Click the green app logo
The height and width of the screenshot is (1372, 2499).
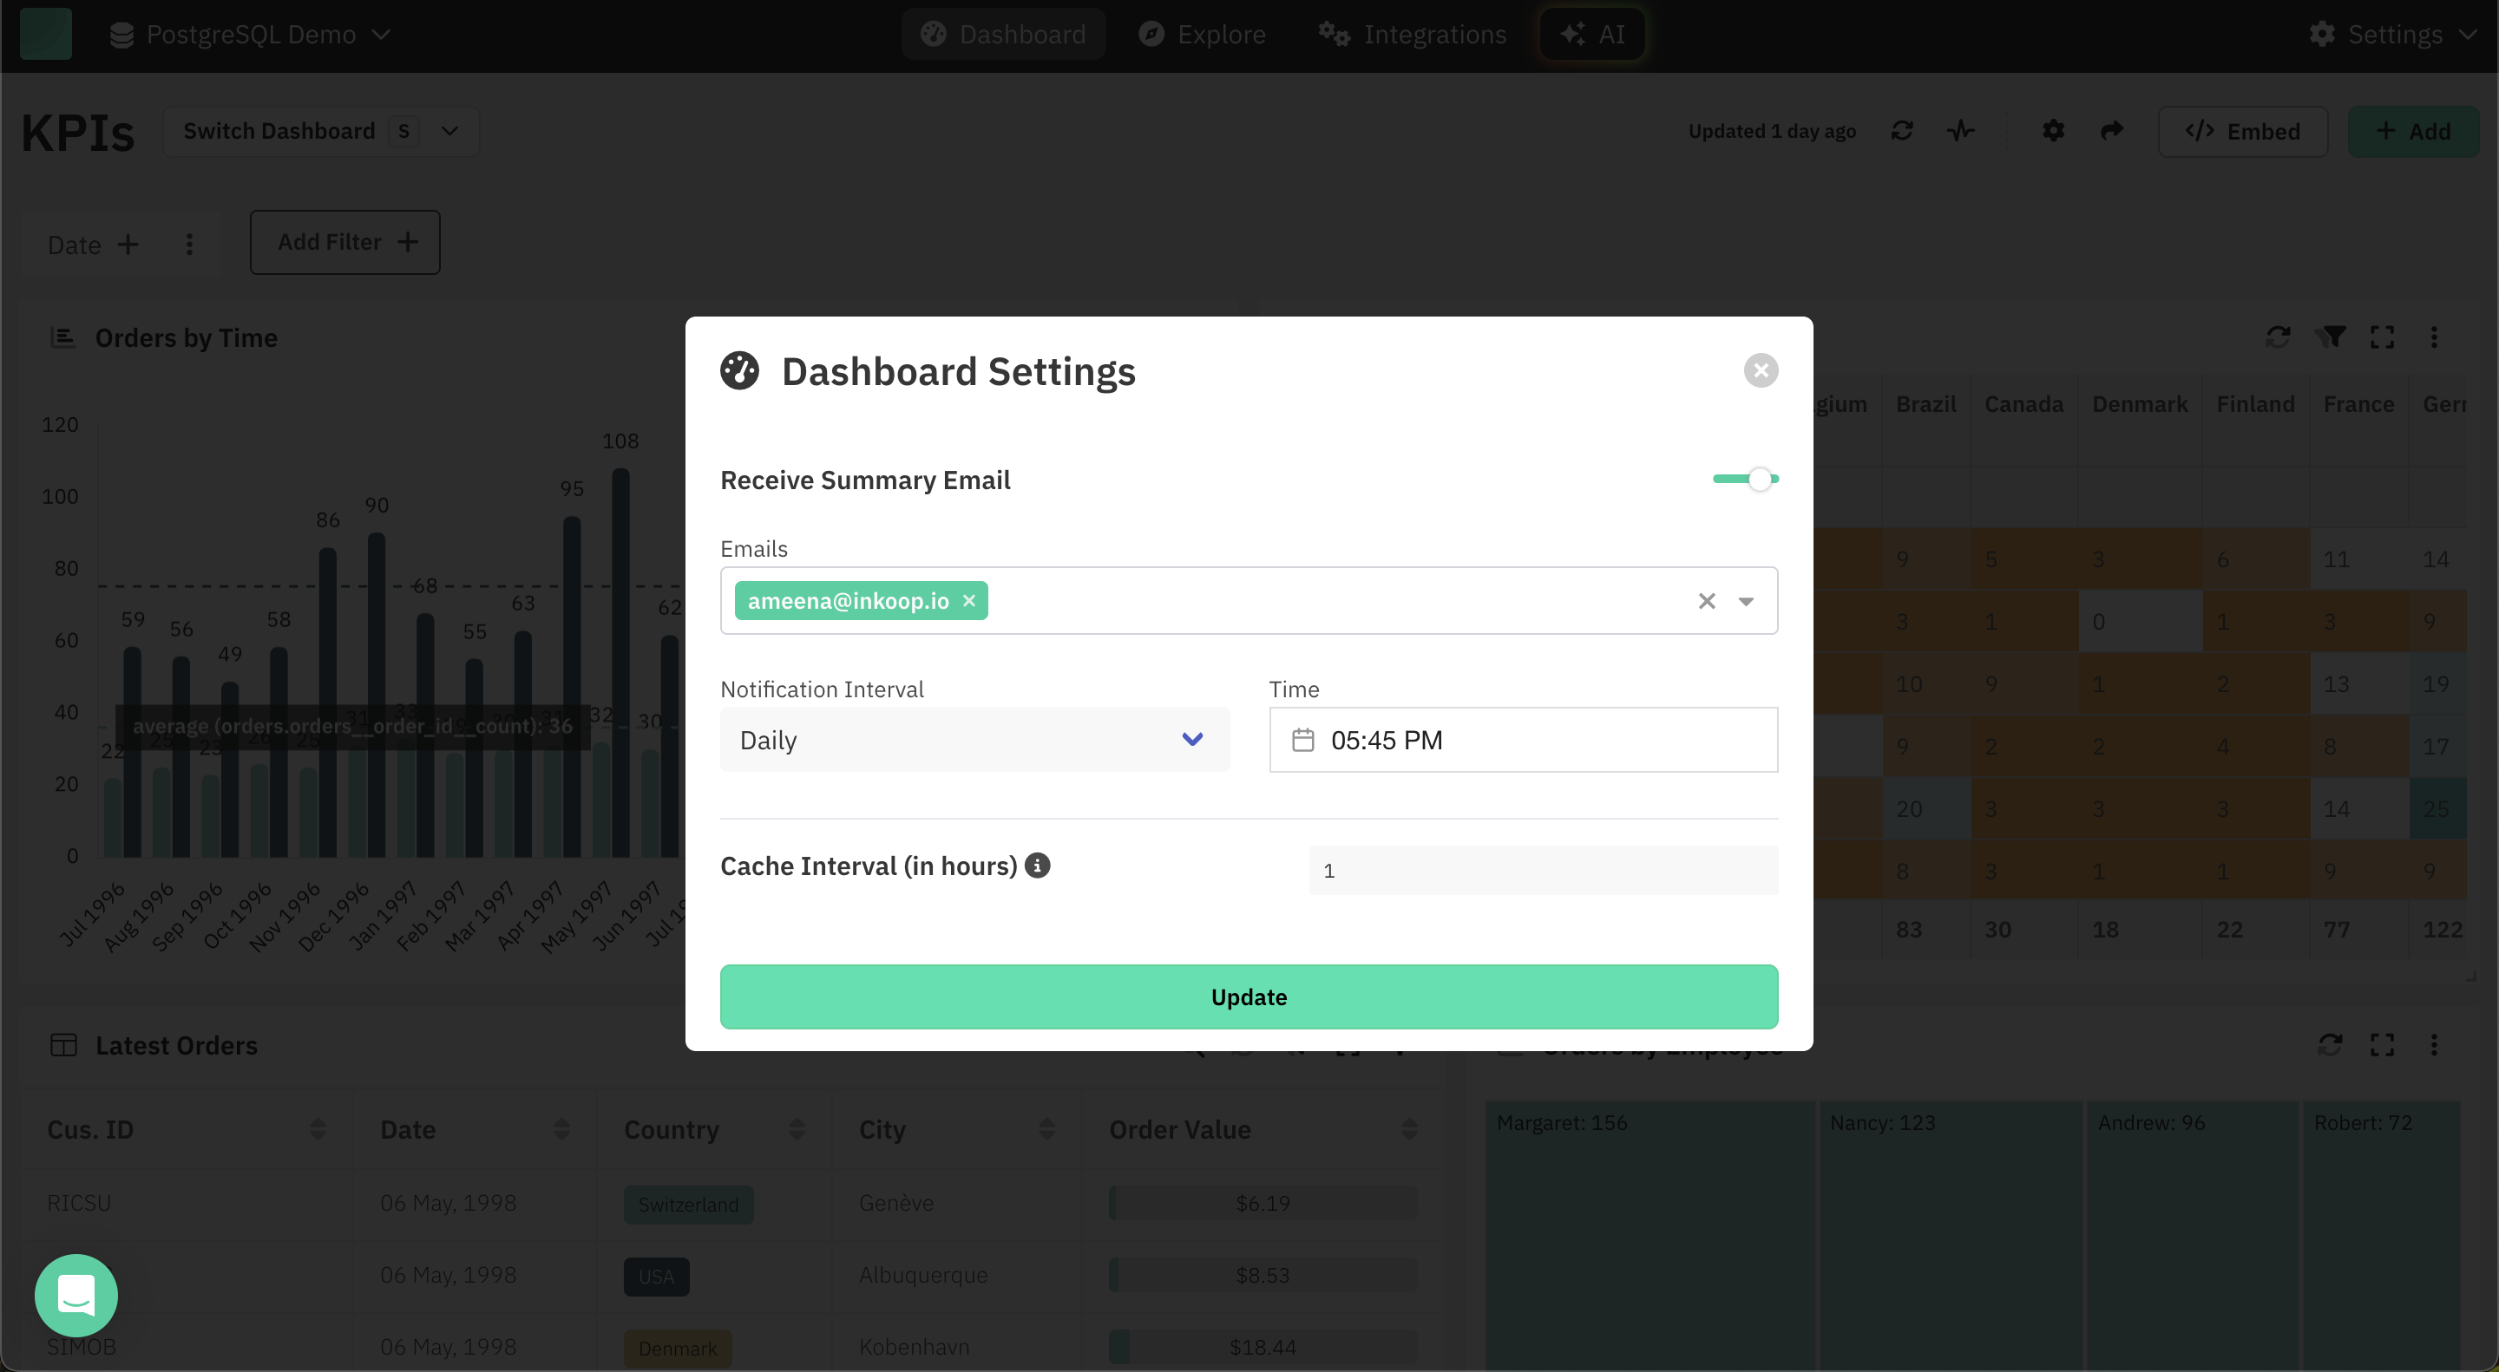coord(46,34)
